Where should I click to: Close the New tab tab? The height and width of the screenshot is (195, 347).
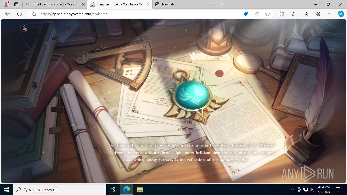[x=213, y=4]
